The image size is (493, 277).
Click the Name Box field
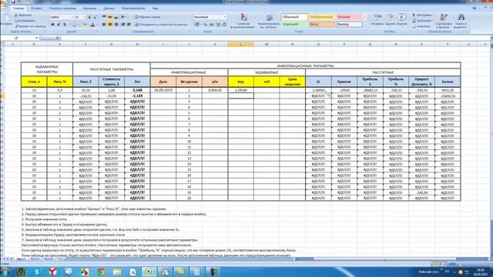18,38
